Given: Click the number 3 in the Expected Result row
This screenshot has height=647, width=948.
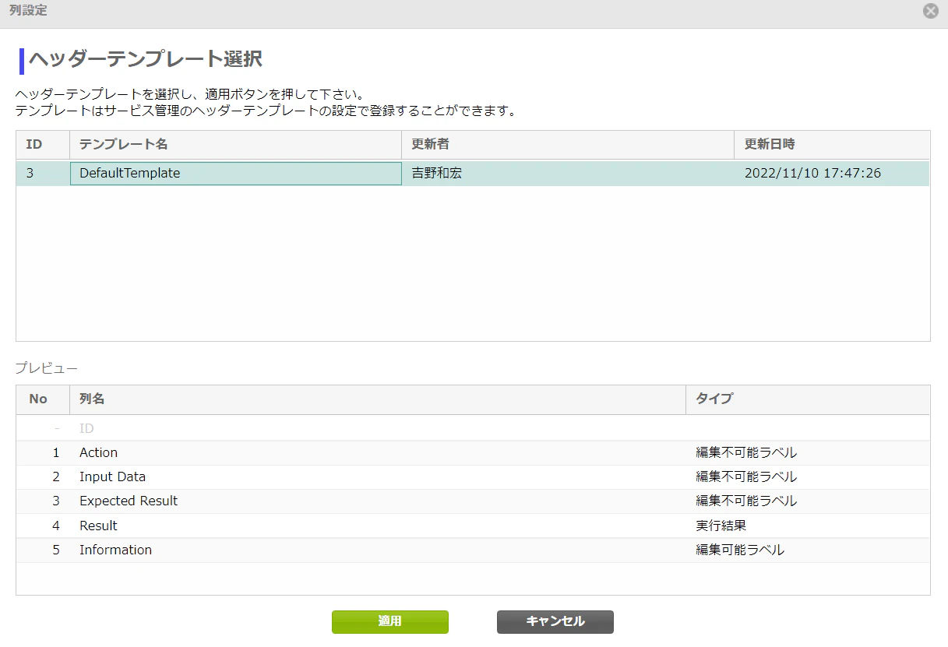Looking at the screenshot, I should [x=56, y=501].
